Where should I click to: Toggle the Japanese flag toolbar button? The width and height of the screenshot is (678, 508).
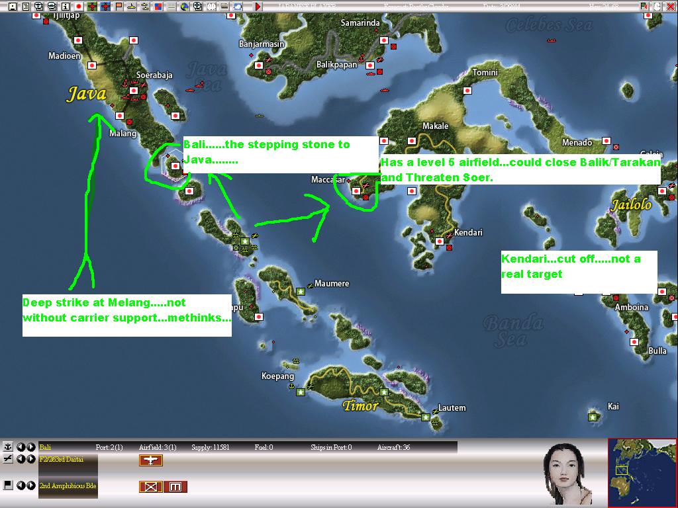(79, 7)
